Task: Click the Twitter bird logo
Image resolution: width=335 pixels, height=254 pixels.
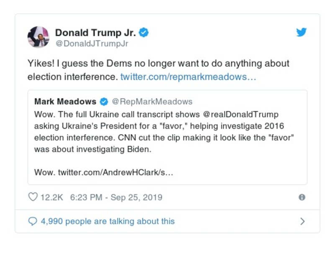Action: coord(301,33)
